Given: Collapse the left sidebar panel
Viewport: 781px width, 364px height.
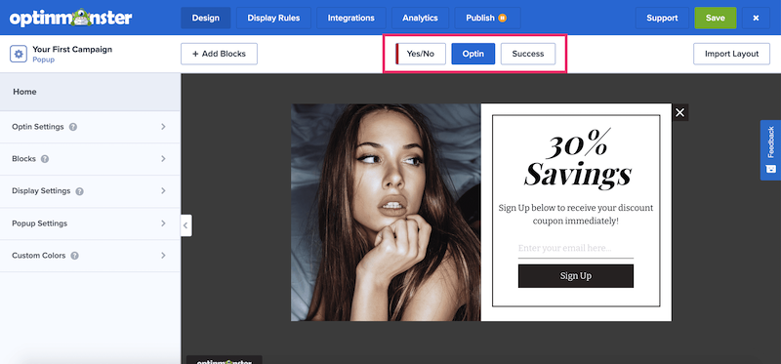Looking at the screenshot, I should (x=185, y=225).
